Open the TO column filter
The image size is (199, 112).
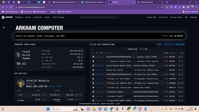(x=134, y=53)
